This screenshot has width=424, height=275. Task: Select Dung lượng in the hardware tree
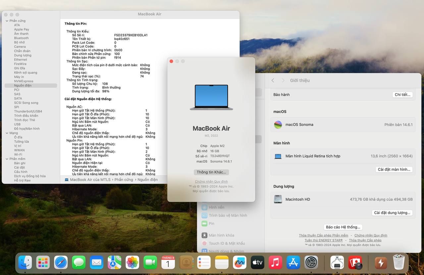[x=23, y=55]
